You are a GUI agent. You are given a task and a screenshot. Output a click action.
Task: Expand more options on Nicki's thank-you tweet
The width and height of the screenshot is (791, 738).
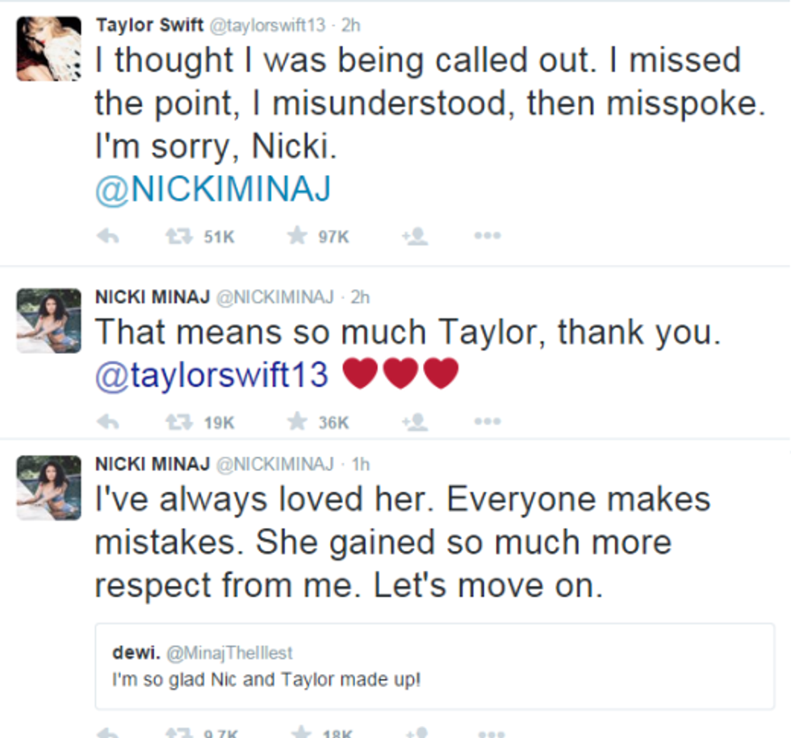pyautogui.click(x=488, y=421)
